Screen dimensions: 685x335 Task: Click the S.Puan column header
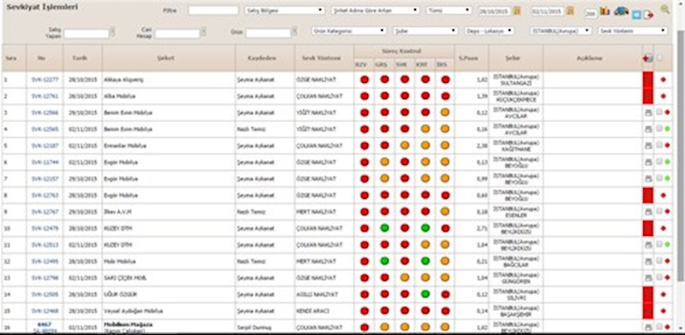[472, 58]
